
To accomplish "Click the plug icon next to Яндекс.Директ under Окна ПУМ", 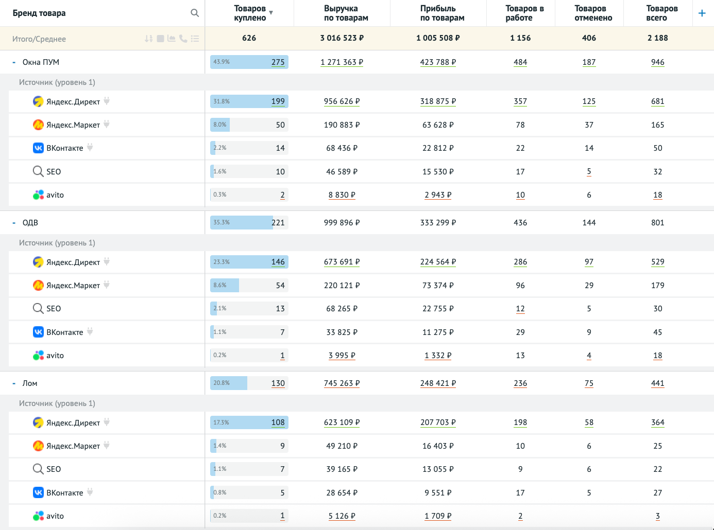I will coord(107,101).
